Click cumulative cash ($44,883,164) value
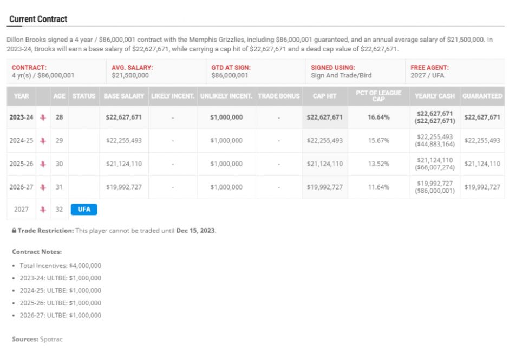509x346 pixels. pos(435,145)
